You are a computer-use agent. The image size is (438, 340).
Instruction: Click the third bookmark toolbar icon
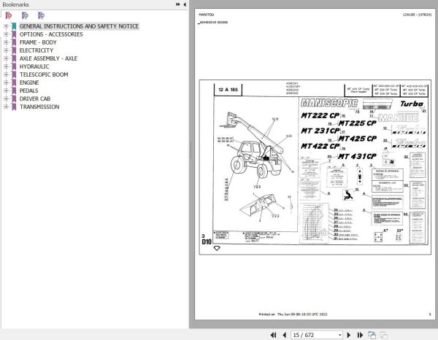(x=42, y=15)
